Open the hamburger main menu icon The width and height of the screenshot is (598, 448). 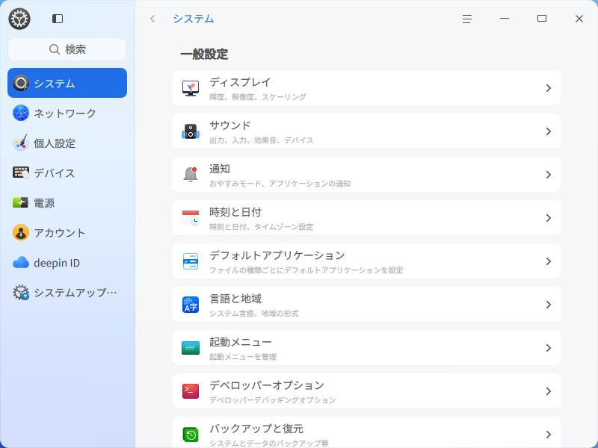click(466, 19)
